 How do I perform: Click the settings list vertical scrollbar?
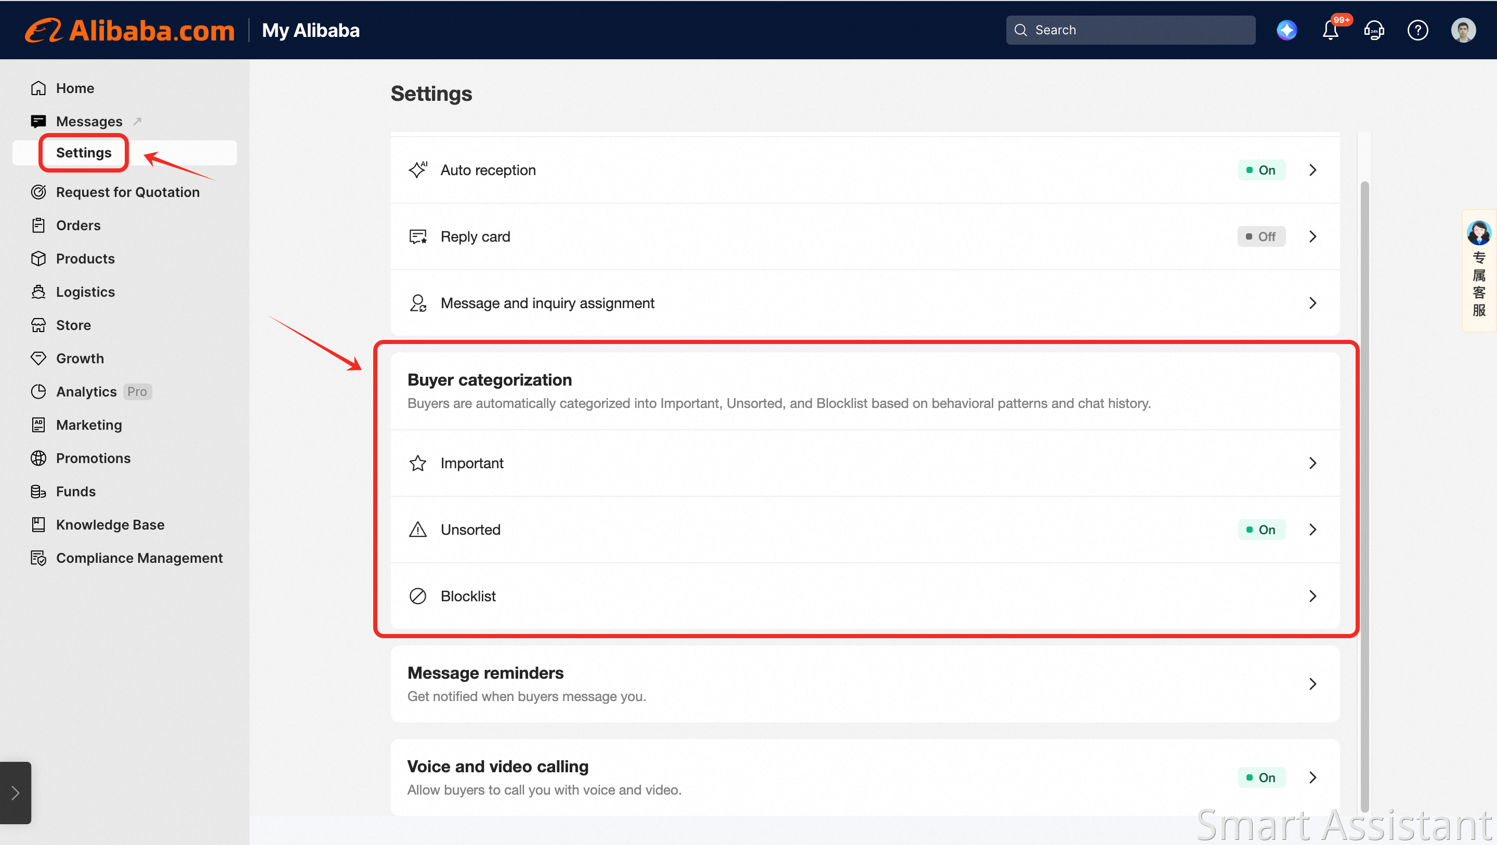pos(1364,497)
